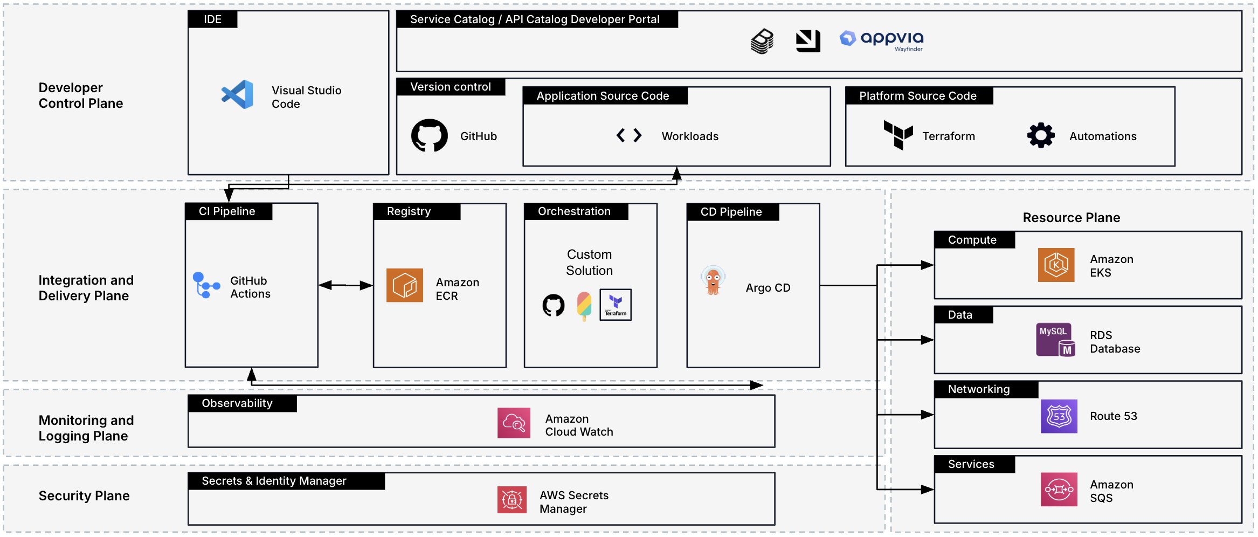Click the Route 53 purple shield icon
1258x537 pixels.
point(1059,416)
